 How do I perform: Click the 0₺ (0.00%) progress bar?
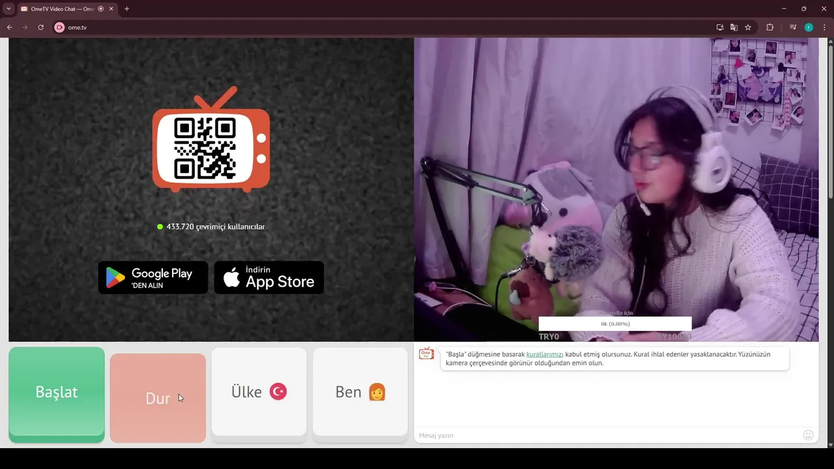click(x=615, y=324)
